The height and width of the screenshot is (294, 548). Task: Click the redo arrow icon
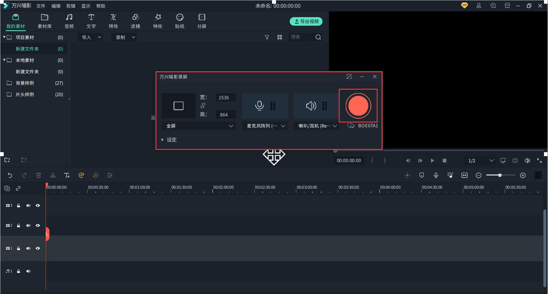pyautogui.click(x=24, y=175)
